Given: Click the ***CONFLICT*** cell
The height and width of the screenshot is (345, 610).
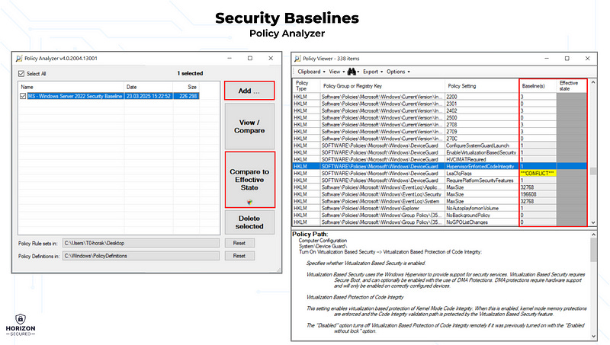Looking at the screenshot, I should pyautogui.click(x=538, y=174).
